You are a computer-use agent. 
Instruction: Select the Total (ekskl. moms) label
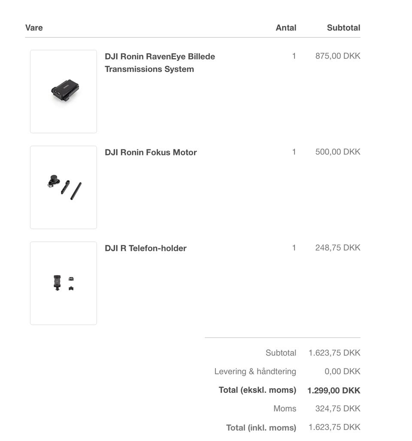click(257, 390)
